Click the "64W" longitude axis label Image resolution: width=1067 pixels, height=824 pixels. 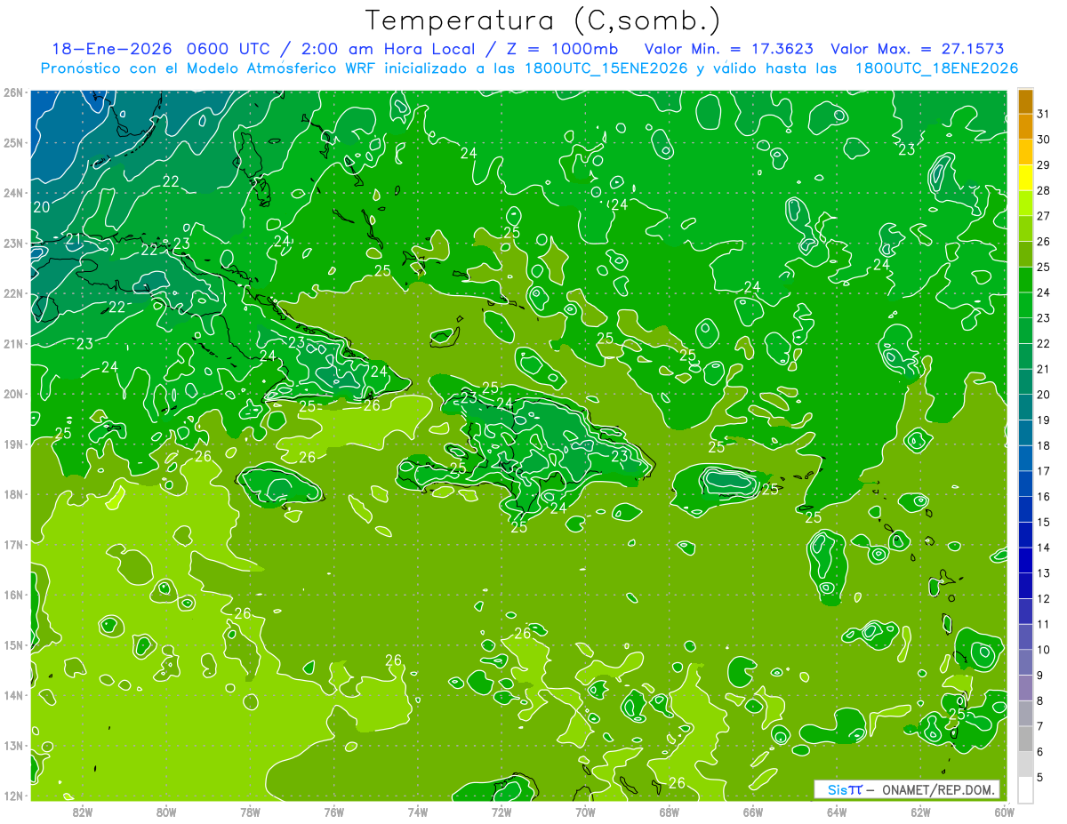837,812
